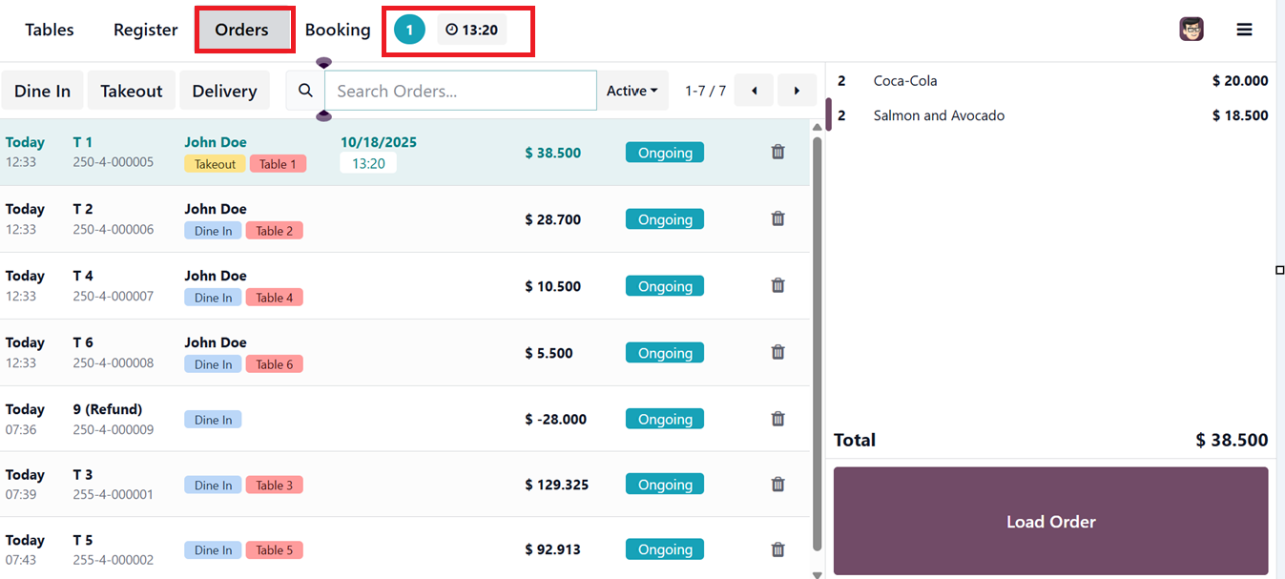Viewport: 1285px width, 579px height.
Task: Delete order T 2 with trash icon
Action: (x=777, y=218)
